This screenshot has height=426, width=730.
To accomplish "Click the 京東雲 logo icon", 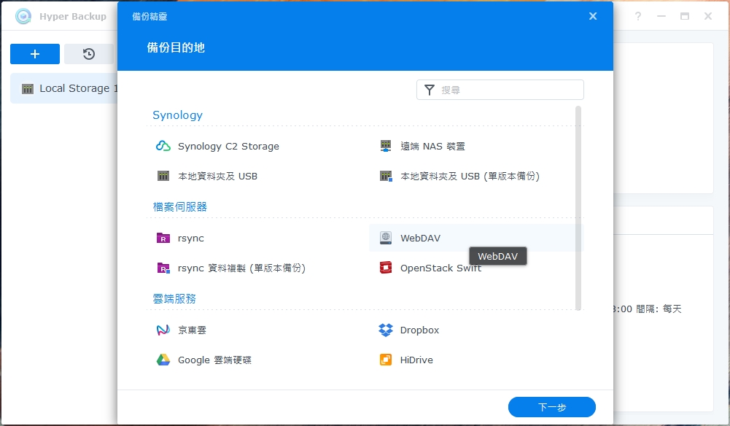I will [x=163, y=330].
